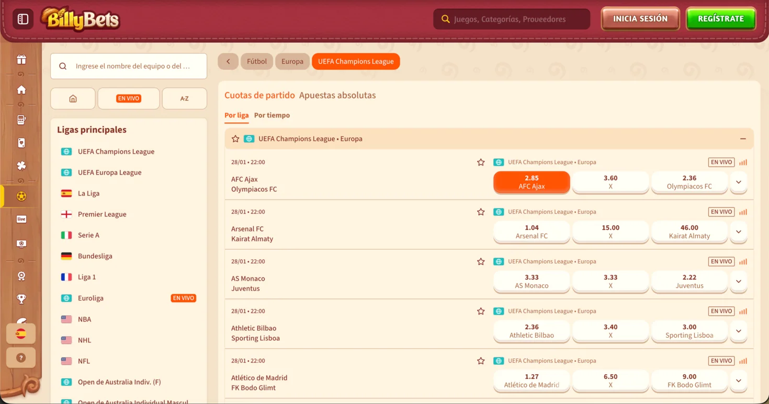Viewport: 769px width, 404px height.
Task: Open statistics bars for AFC Ajax match
Action: coord(743,163)
